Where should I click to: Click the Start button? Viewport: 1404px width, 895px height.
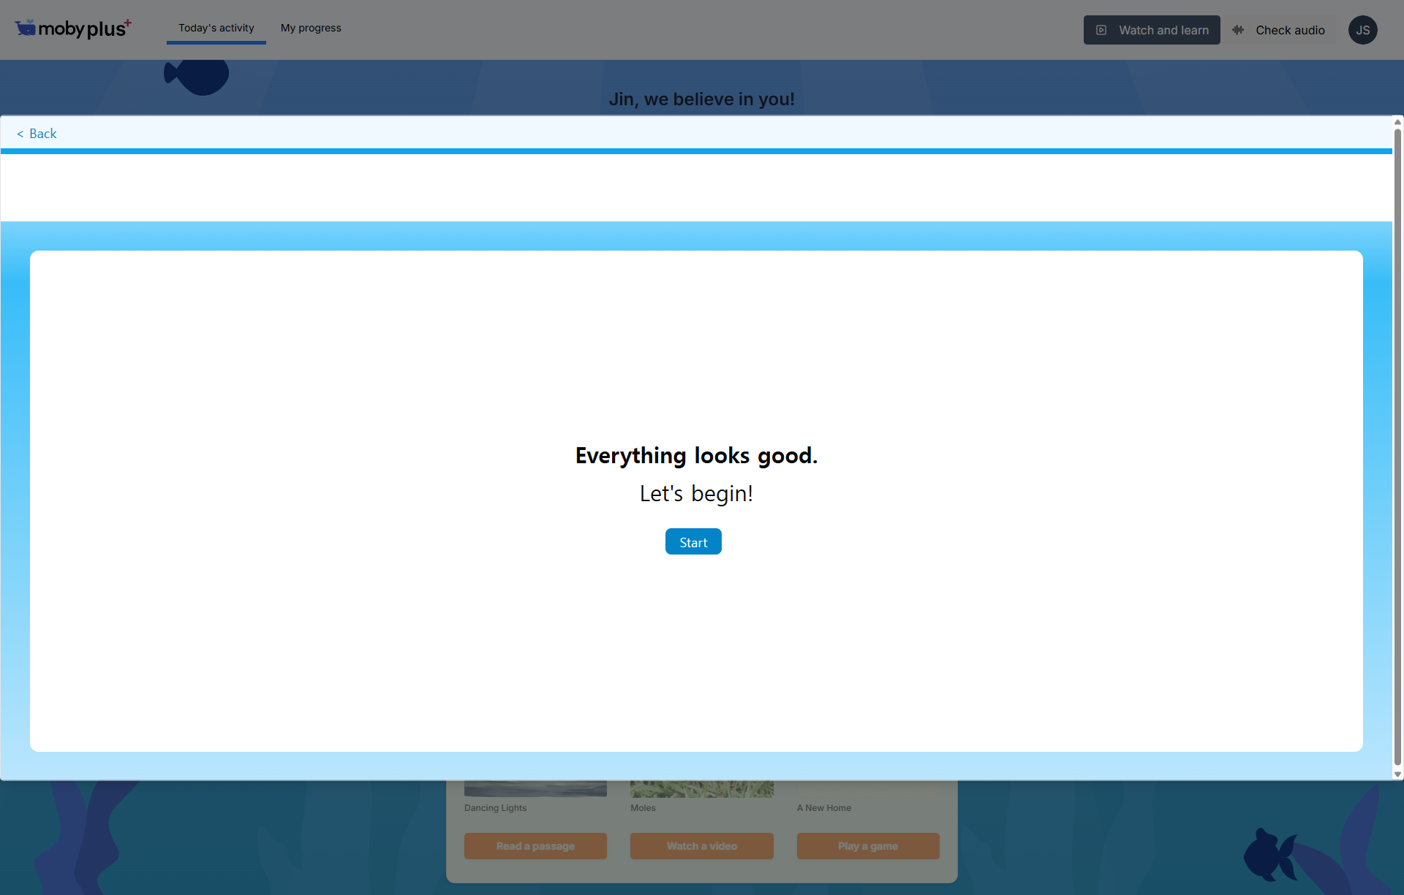(x=693, y=541)
